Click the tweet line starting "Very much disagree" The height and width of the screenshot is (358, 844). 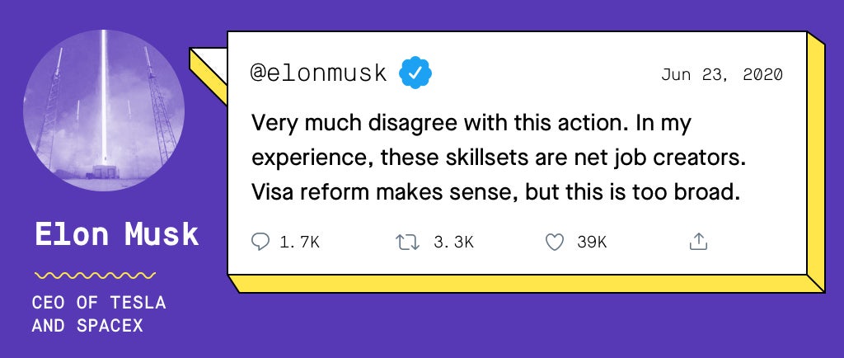471,124
